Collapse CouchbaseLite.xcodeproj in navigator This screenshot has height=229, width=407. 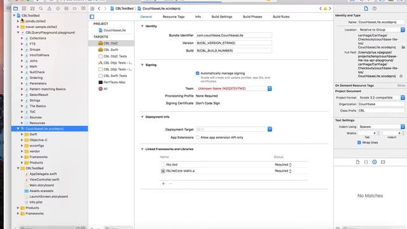18,128
